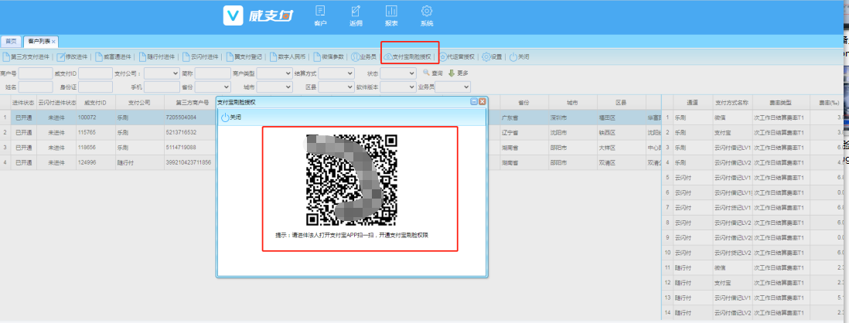Close the 客户列表 tab
Viewport: 849px width, 323px height.
(54, 41)
